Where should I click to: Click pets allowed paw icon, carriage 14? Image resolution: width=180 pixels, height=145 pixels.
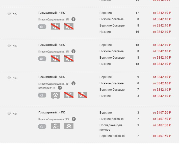coord(55,95)
